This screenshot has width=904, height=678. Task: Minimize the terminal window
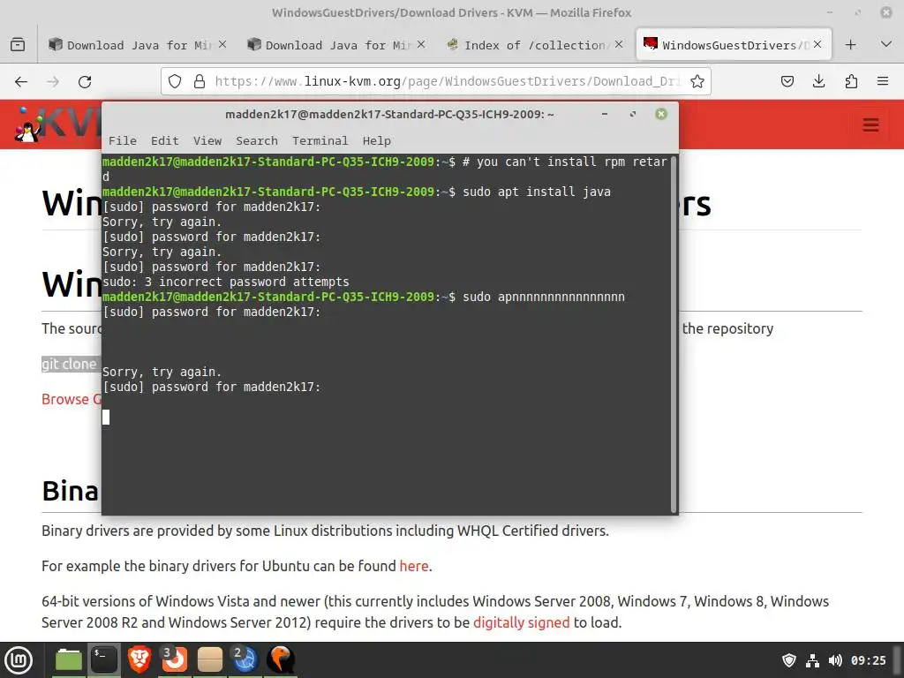[605, 114]
